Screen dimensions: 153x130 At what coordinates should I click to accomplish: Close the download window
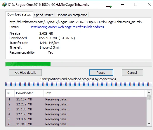(149, 4)
